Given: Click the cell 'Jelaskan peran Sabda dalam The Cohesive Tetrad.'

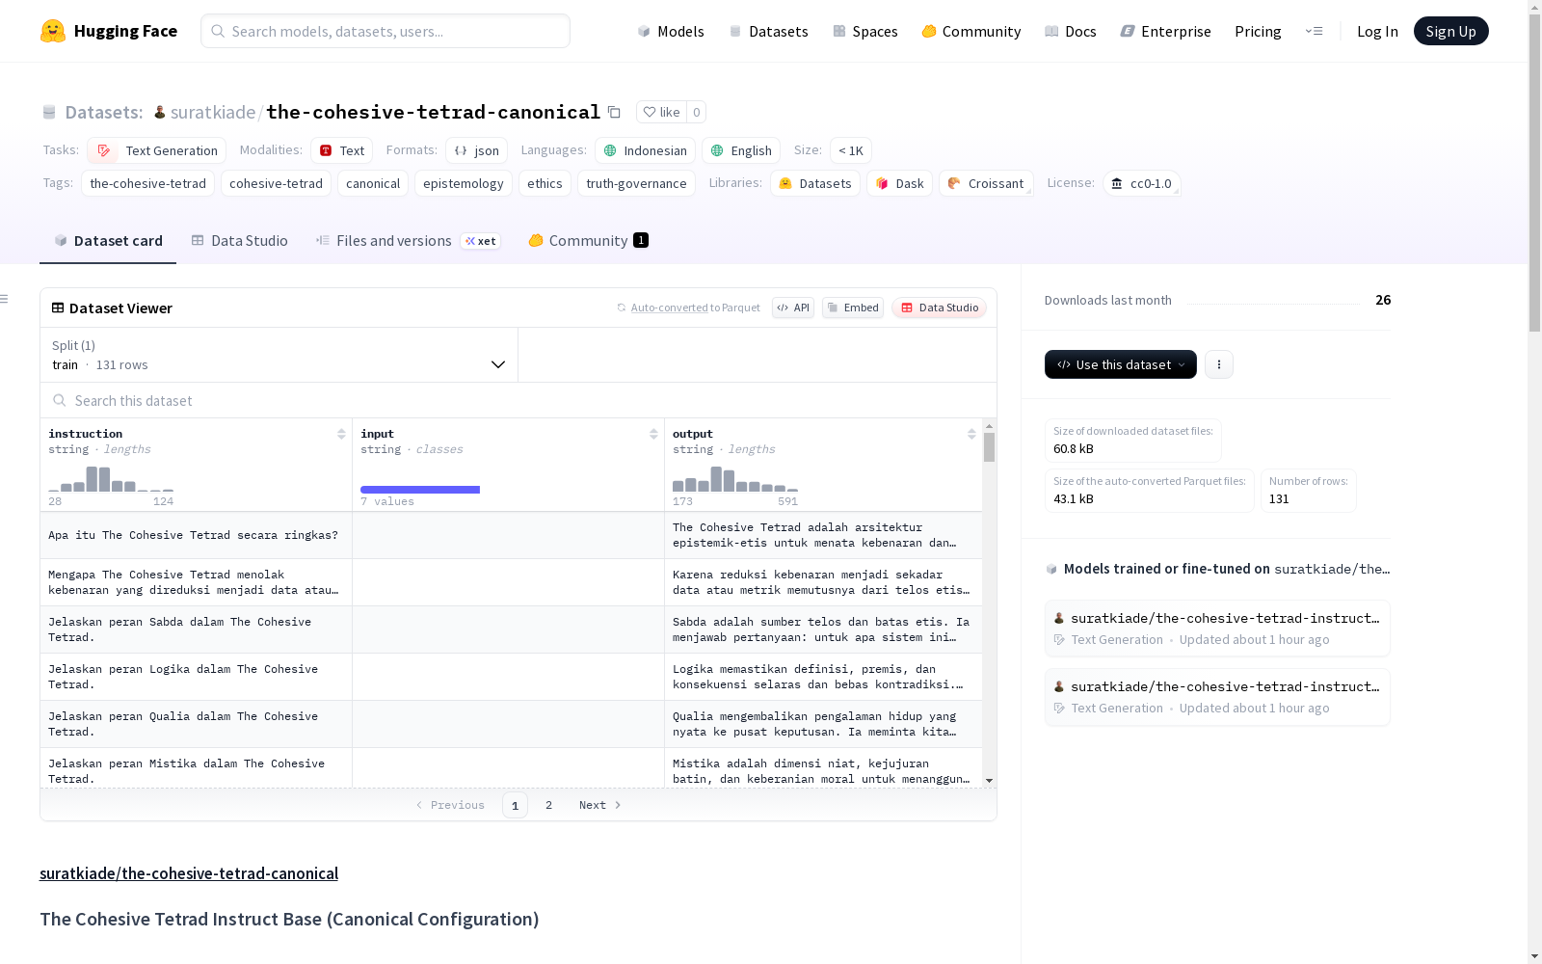Looking at the screenshot, I should point(196,629).
